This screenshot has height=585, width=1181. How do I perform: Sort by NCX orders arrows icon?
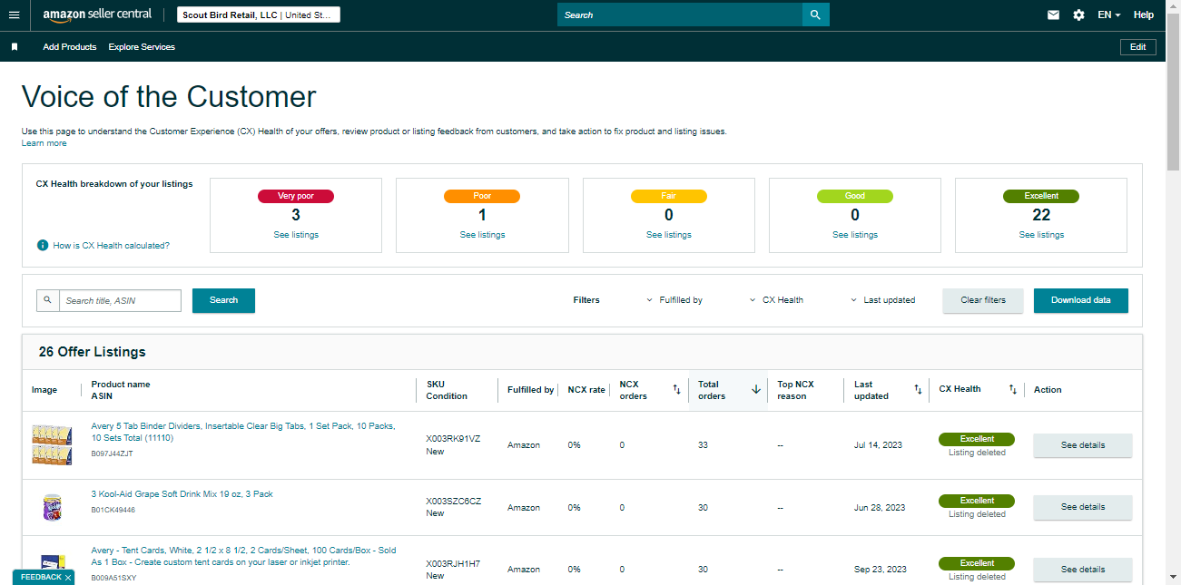point(676,390)
